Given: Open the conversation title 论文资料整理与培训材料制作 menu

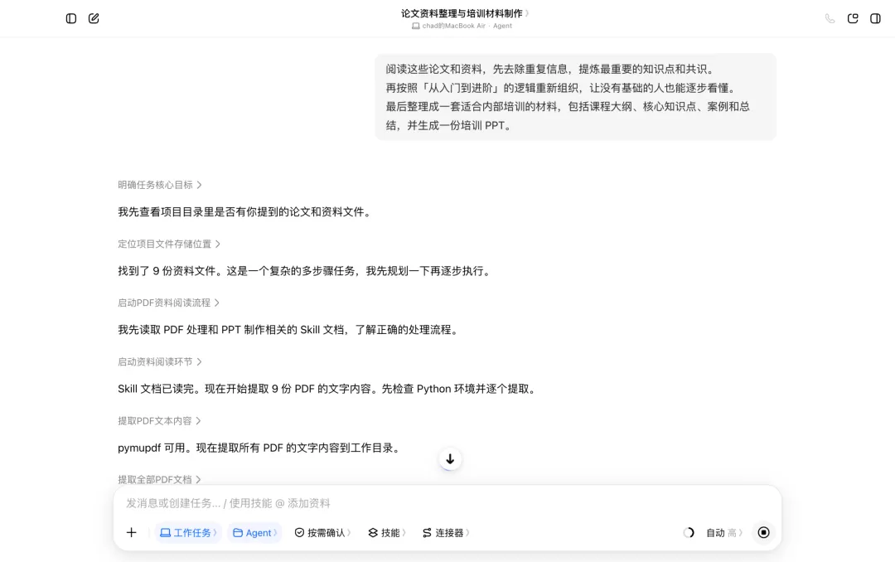Looking at the screenshot, I should coord(465,13).
